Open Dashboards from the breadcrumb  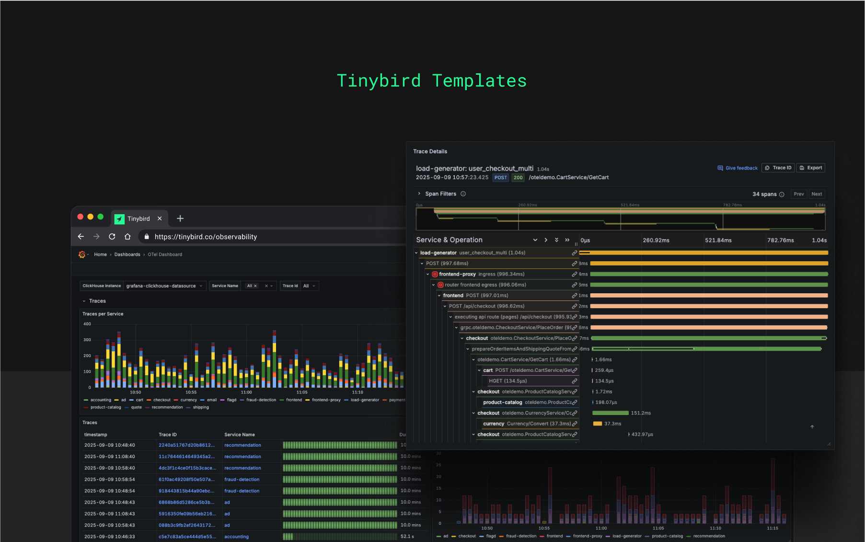coord(127,254)
